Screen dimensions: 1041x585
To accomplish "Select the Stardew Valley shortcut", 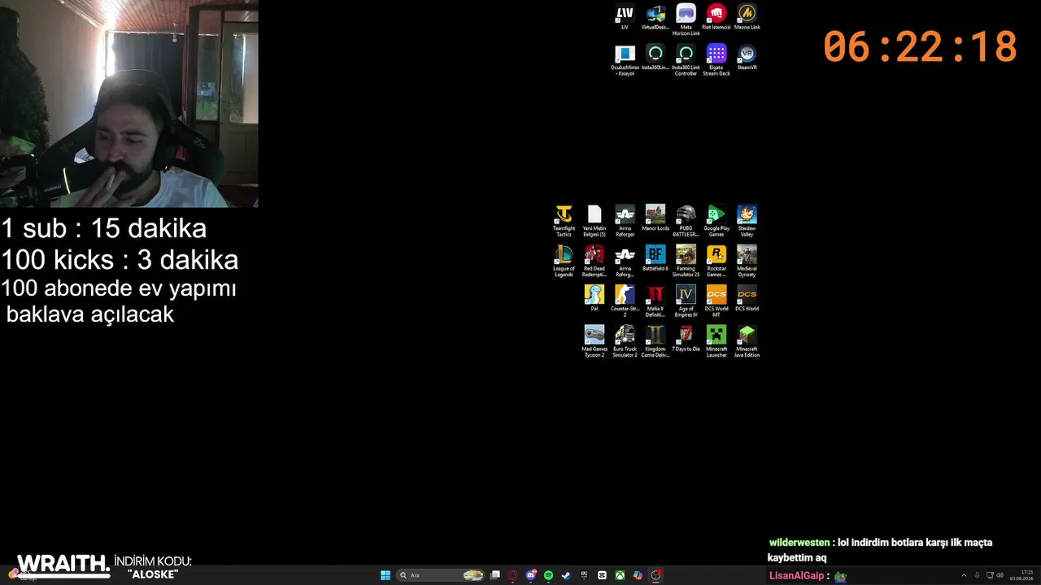I will tap(747, 221).
